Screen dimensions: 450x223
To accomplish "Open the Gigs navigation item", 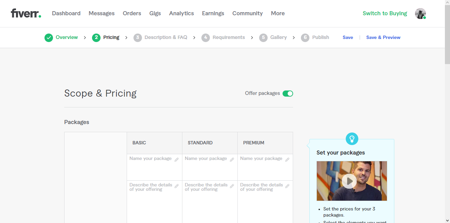I will click(x=155, y=14).
